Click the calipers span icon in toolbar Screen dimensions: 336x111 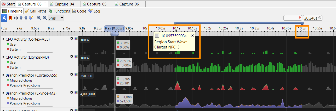coord(24,18)
